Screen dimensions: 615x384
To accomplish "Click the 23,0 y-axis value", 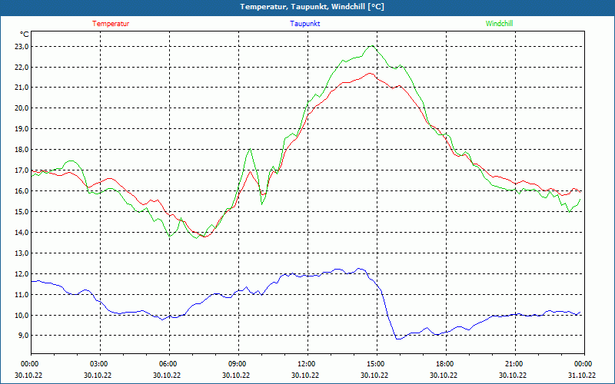I will tap(22, 47).
